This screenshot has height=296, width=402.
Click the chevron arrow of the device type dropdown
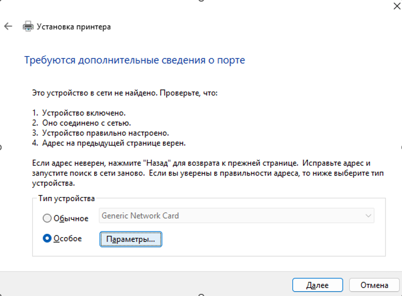coord(368,216)
